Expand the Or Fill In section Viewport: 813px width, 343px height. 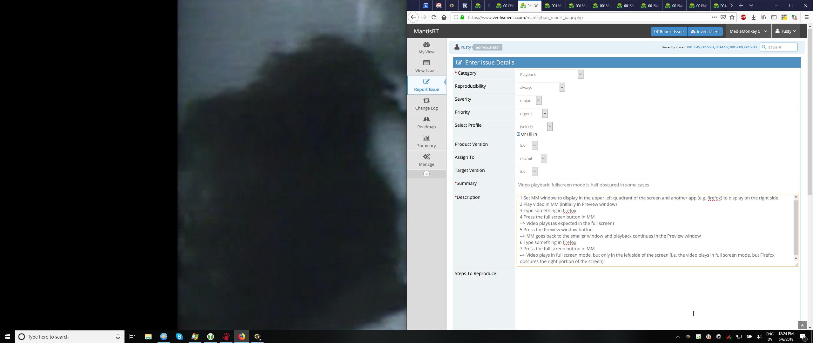click(518, 134)
